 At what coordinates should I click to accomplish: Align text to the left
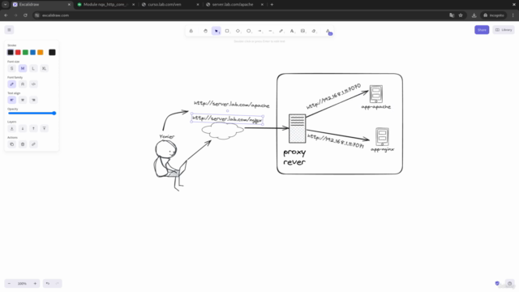(12, 100)
